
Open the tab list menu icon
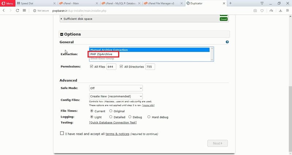point(262,3)
